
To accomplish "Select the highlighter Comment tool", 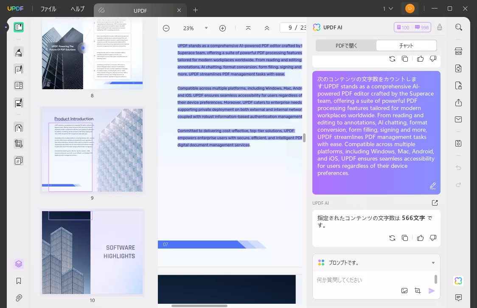I will click(x=19, y=52).
